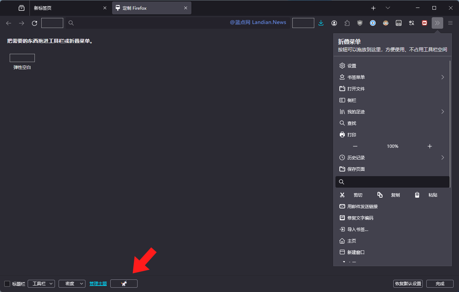Click the 完成 button

pos(440,284)
